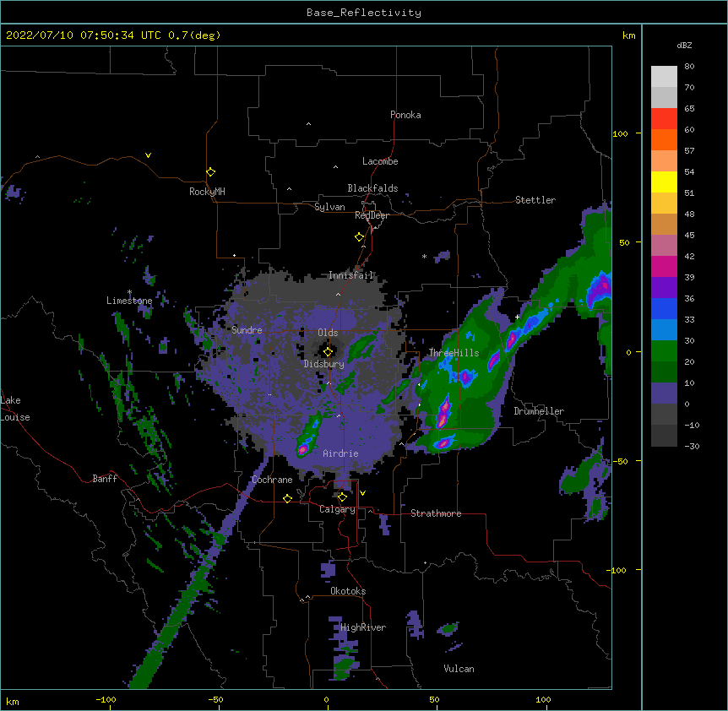
Task: Click the 80 value on dBZ legend
Action: click(689, 67)
